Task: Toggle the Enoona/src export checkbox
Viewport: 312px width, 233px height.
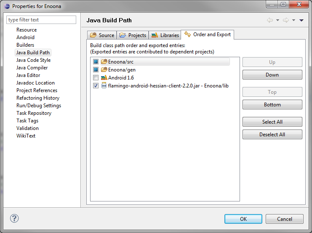Action: [x=96, y=62]
